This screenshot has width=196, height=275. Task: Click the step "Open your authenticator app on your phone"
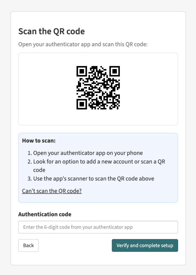88,153
